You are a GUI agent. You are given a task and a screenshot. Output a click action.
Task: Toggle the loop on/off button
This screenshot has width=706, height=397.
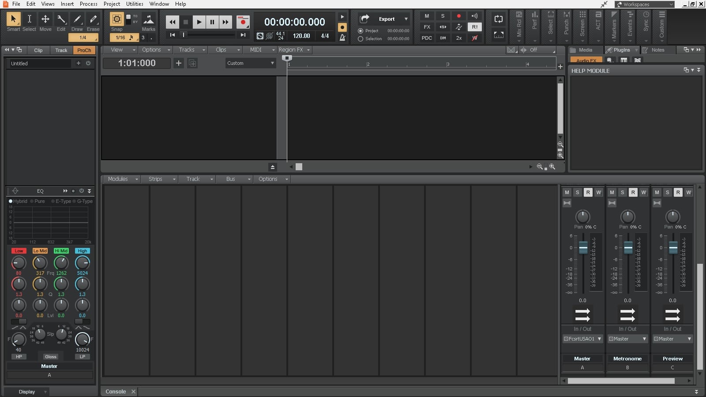pos(499,19)
